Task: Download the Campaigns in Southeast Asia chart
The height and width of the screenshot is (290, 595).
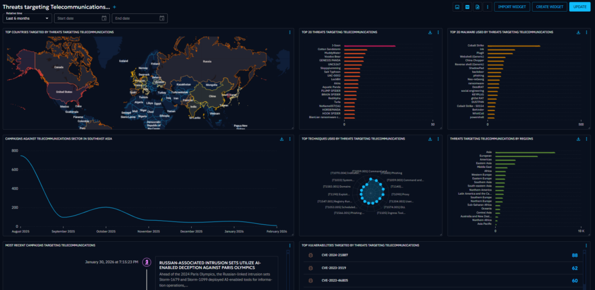Action: point(282,139)
